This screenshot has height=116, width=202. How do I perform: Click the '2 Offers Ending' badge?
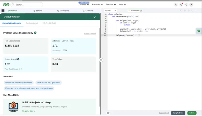point(84,2)
